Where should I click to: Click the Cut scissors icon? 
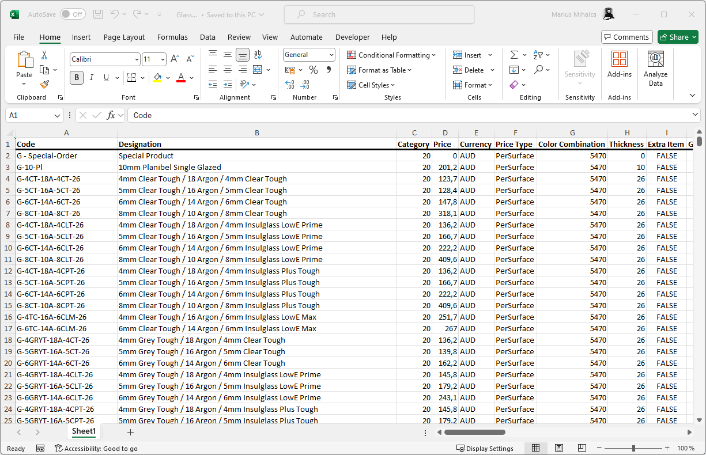coord(44,55)
